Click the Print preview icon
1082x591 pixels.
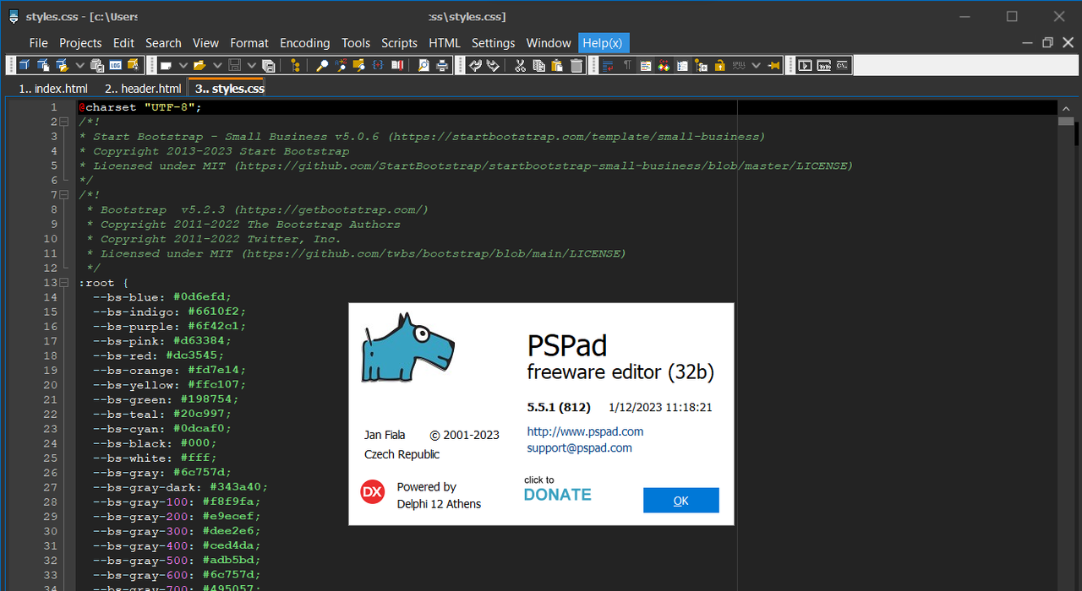[x=423, y=65]
